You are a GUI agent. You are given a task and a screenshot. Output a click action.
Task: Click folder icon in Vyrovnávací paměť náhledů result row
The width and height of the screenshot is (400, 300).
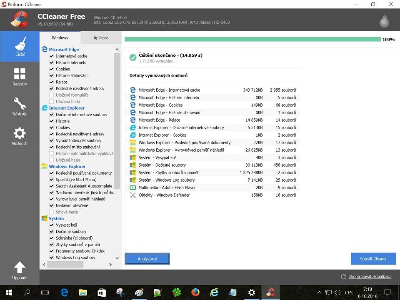pos(132,150)
